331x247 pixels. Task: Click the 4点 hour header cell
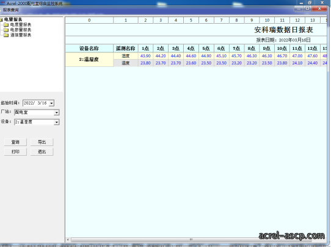191,48
